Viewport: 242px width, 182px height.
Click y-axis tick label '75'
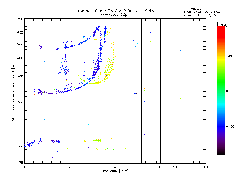(21, 163)
